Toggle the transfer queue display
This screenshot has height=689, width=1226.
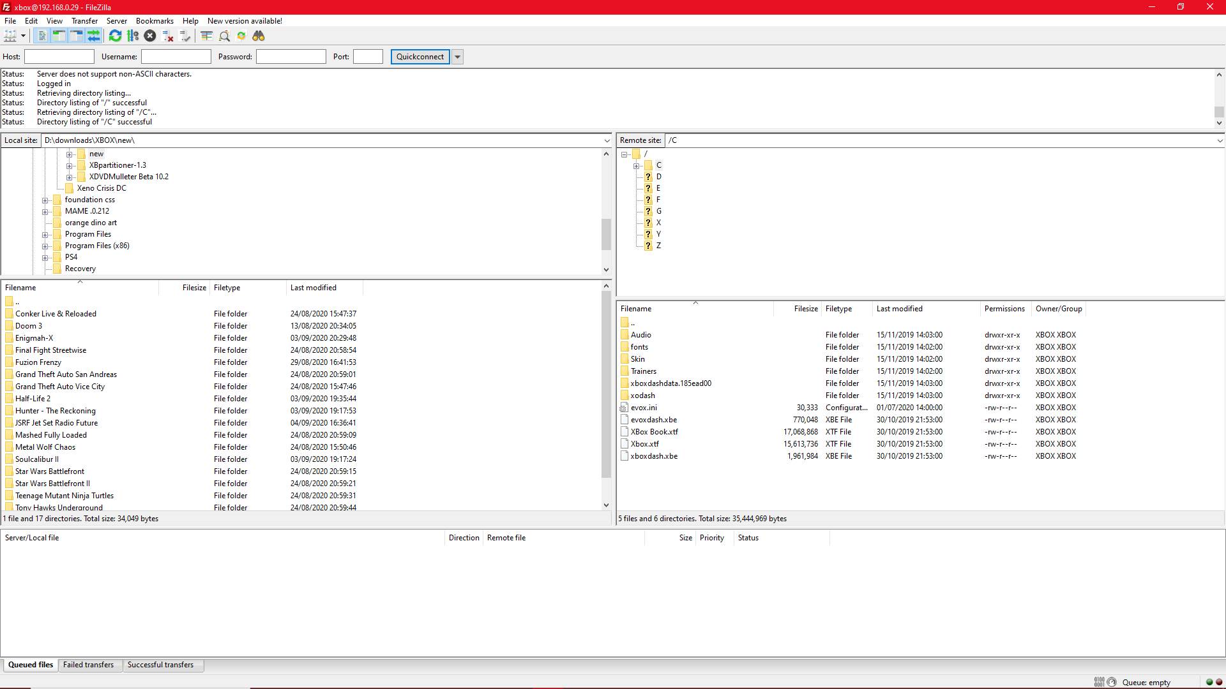(x=93, y=36)
